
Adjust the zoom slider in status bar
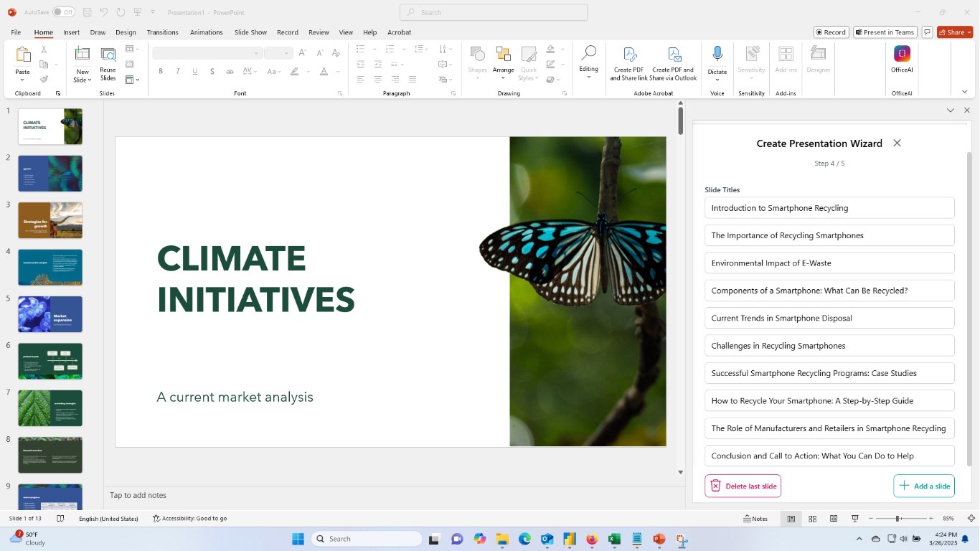click(x=897, y=519)
